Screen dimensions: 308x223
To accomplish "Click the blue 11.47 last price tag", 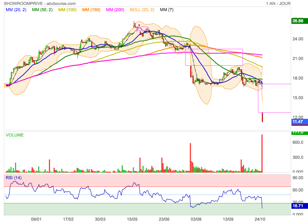I will tap(300, 122).
